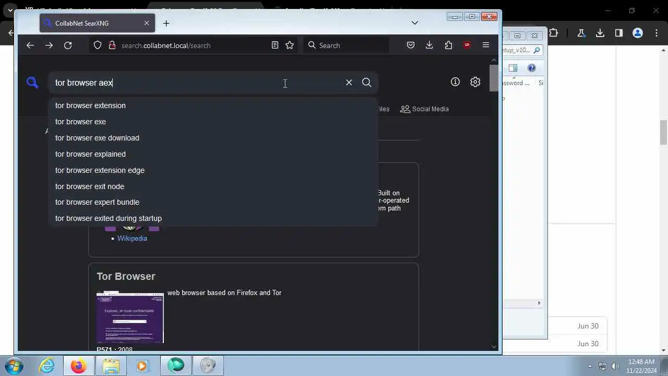This screenshot has height=376, width=668.
Task: Open Chrome downloads icon in background window
Action: (x=600, y=33)
